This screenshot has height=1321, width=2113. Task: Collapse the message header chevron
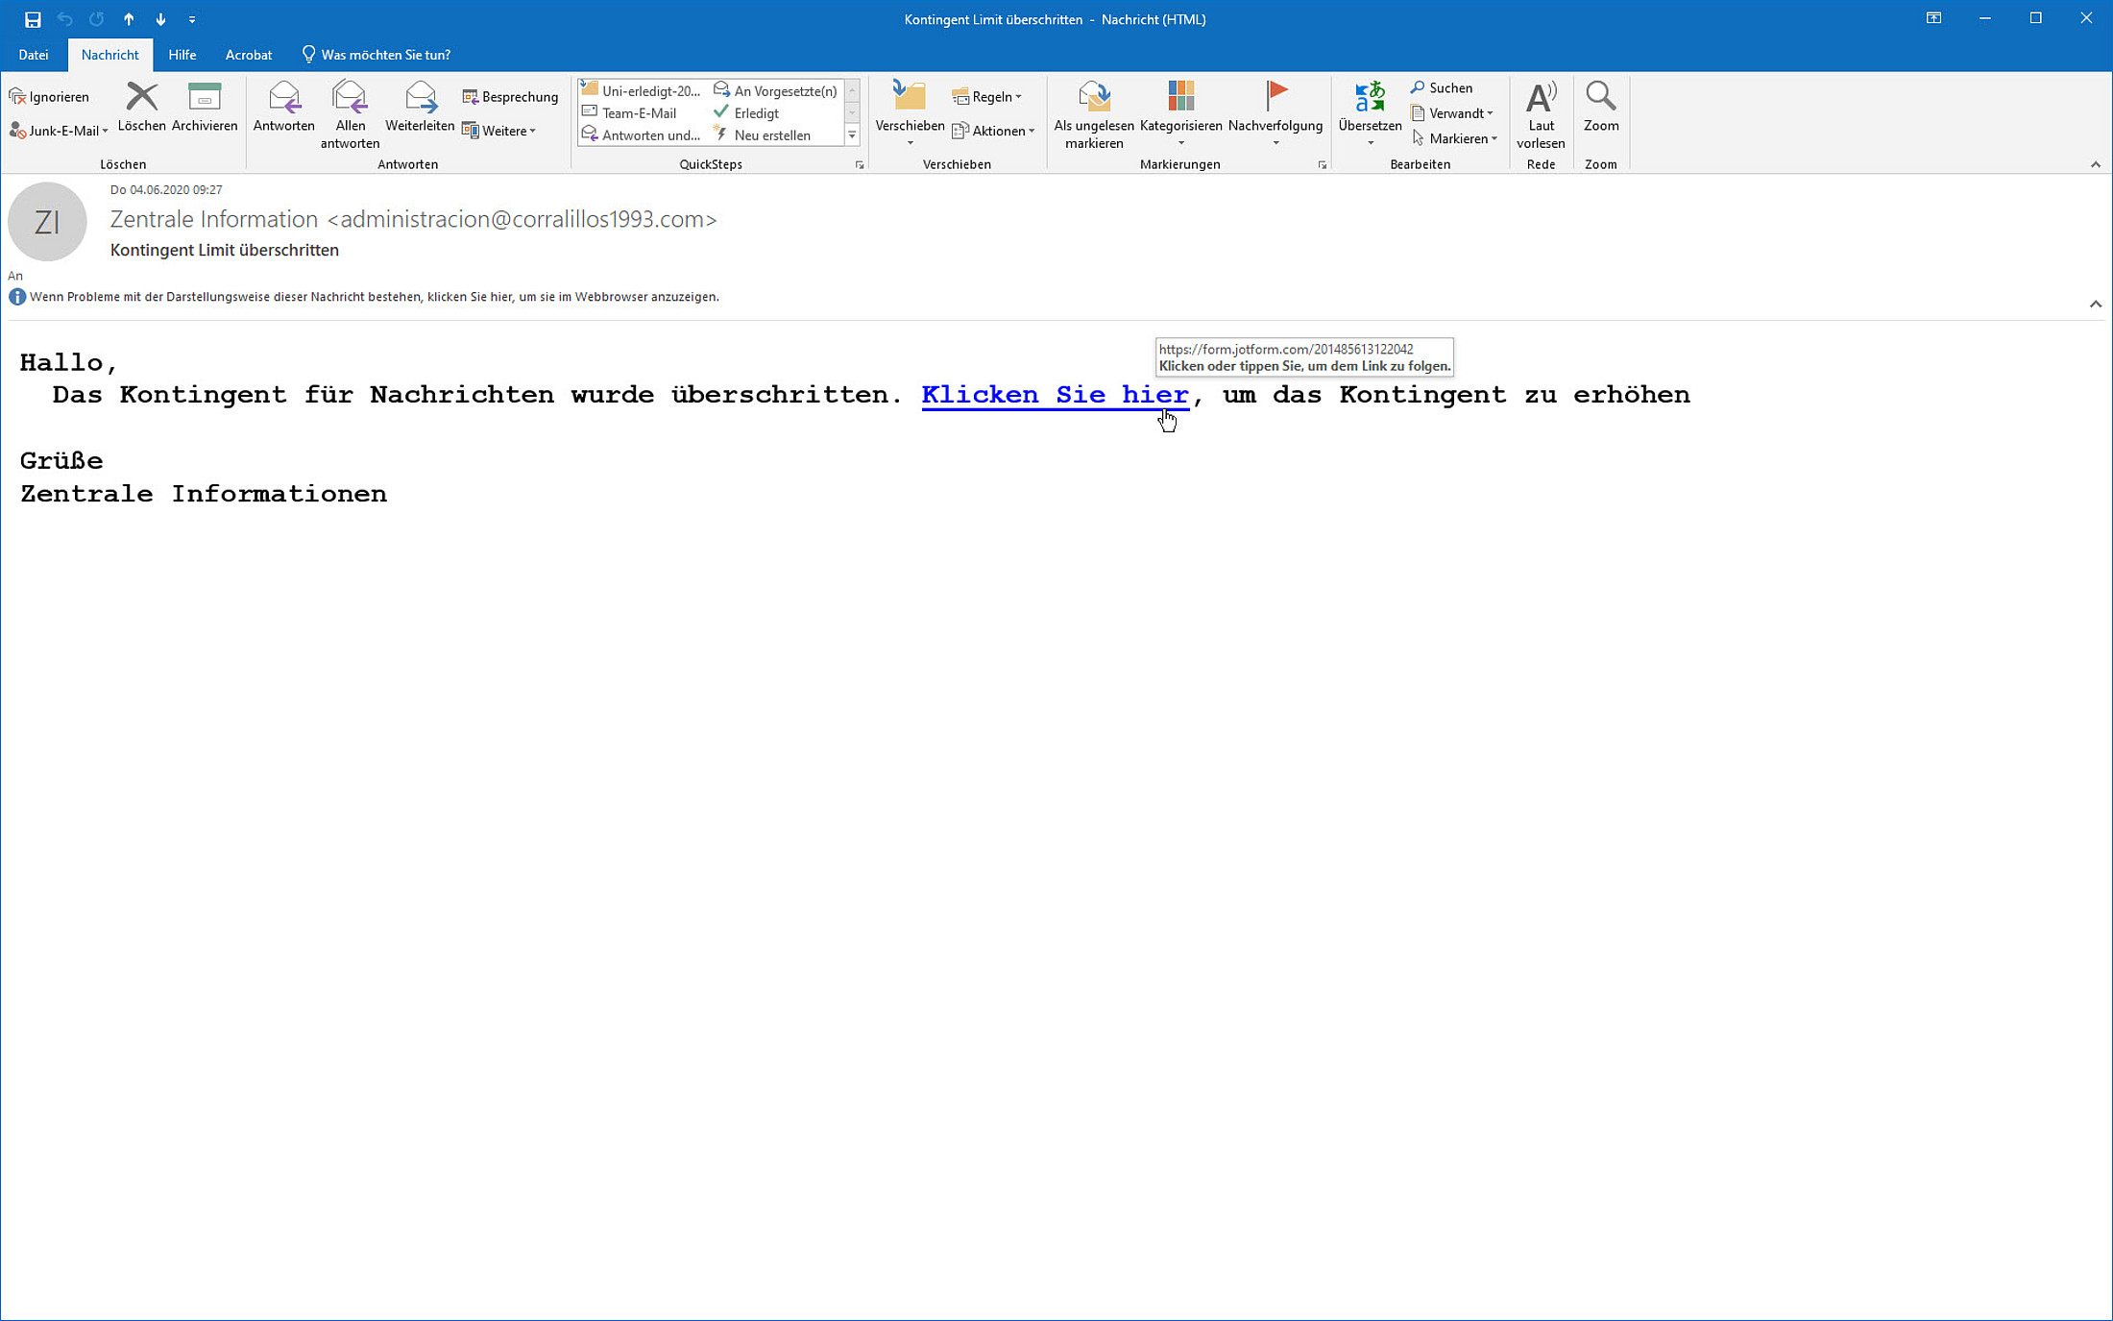2095,305
